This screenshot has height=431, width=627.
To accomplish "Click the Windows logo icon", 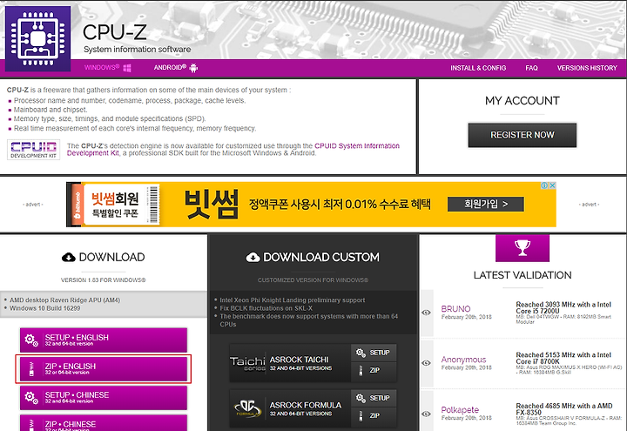I will (127, 68).
